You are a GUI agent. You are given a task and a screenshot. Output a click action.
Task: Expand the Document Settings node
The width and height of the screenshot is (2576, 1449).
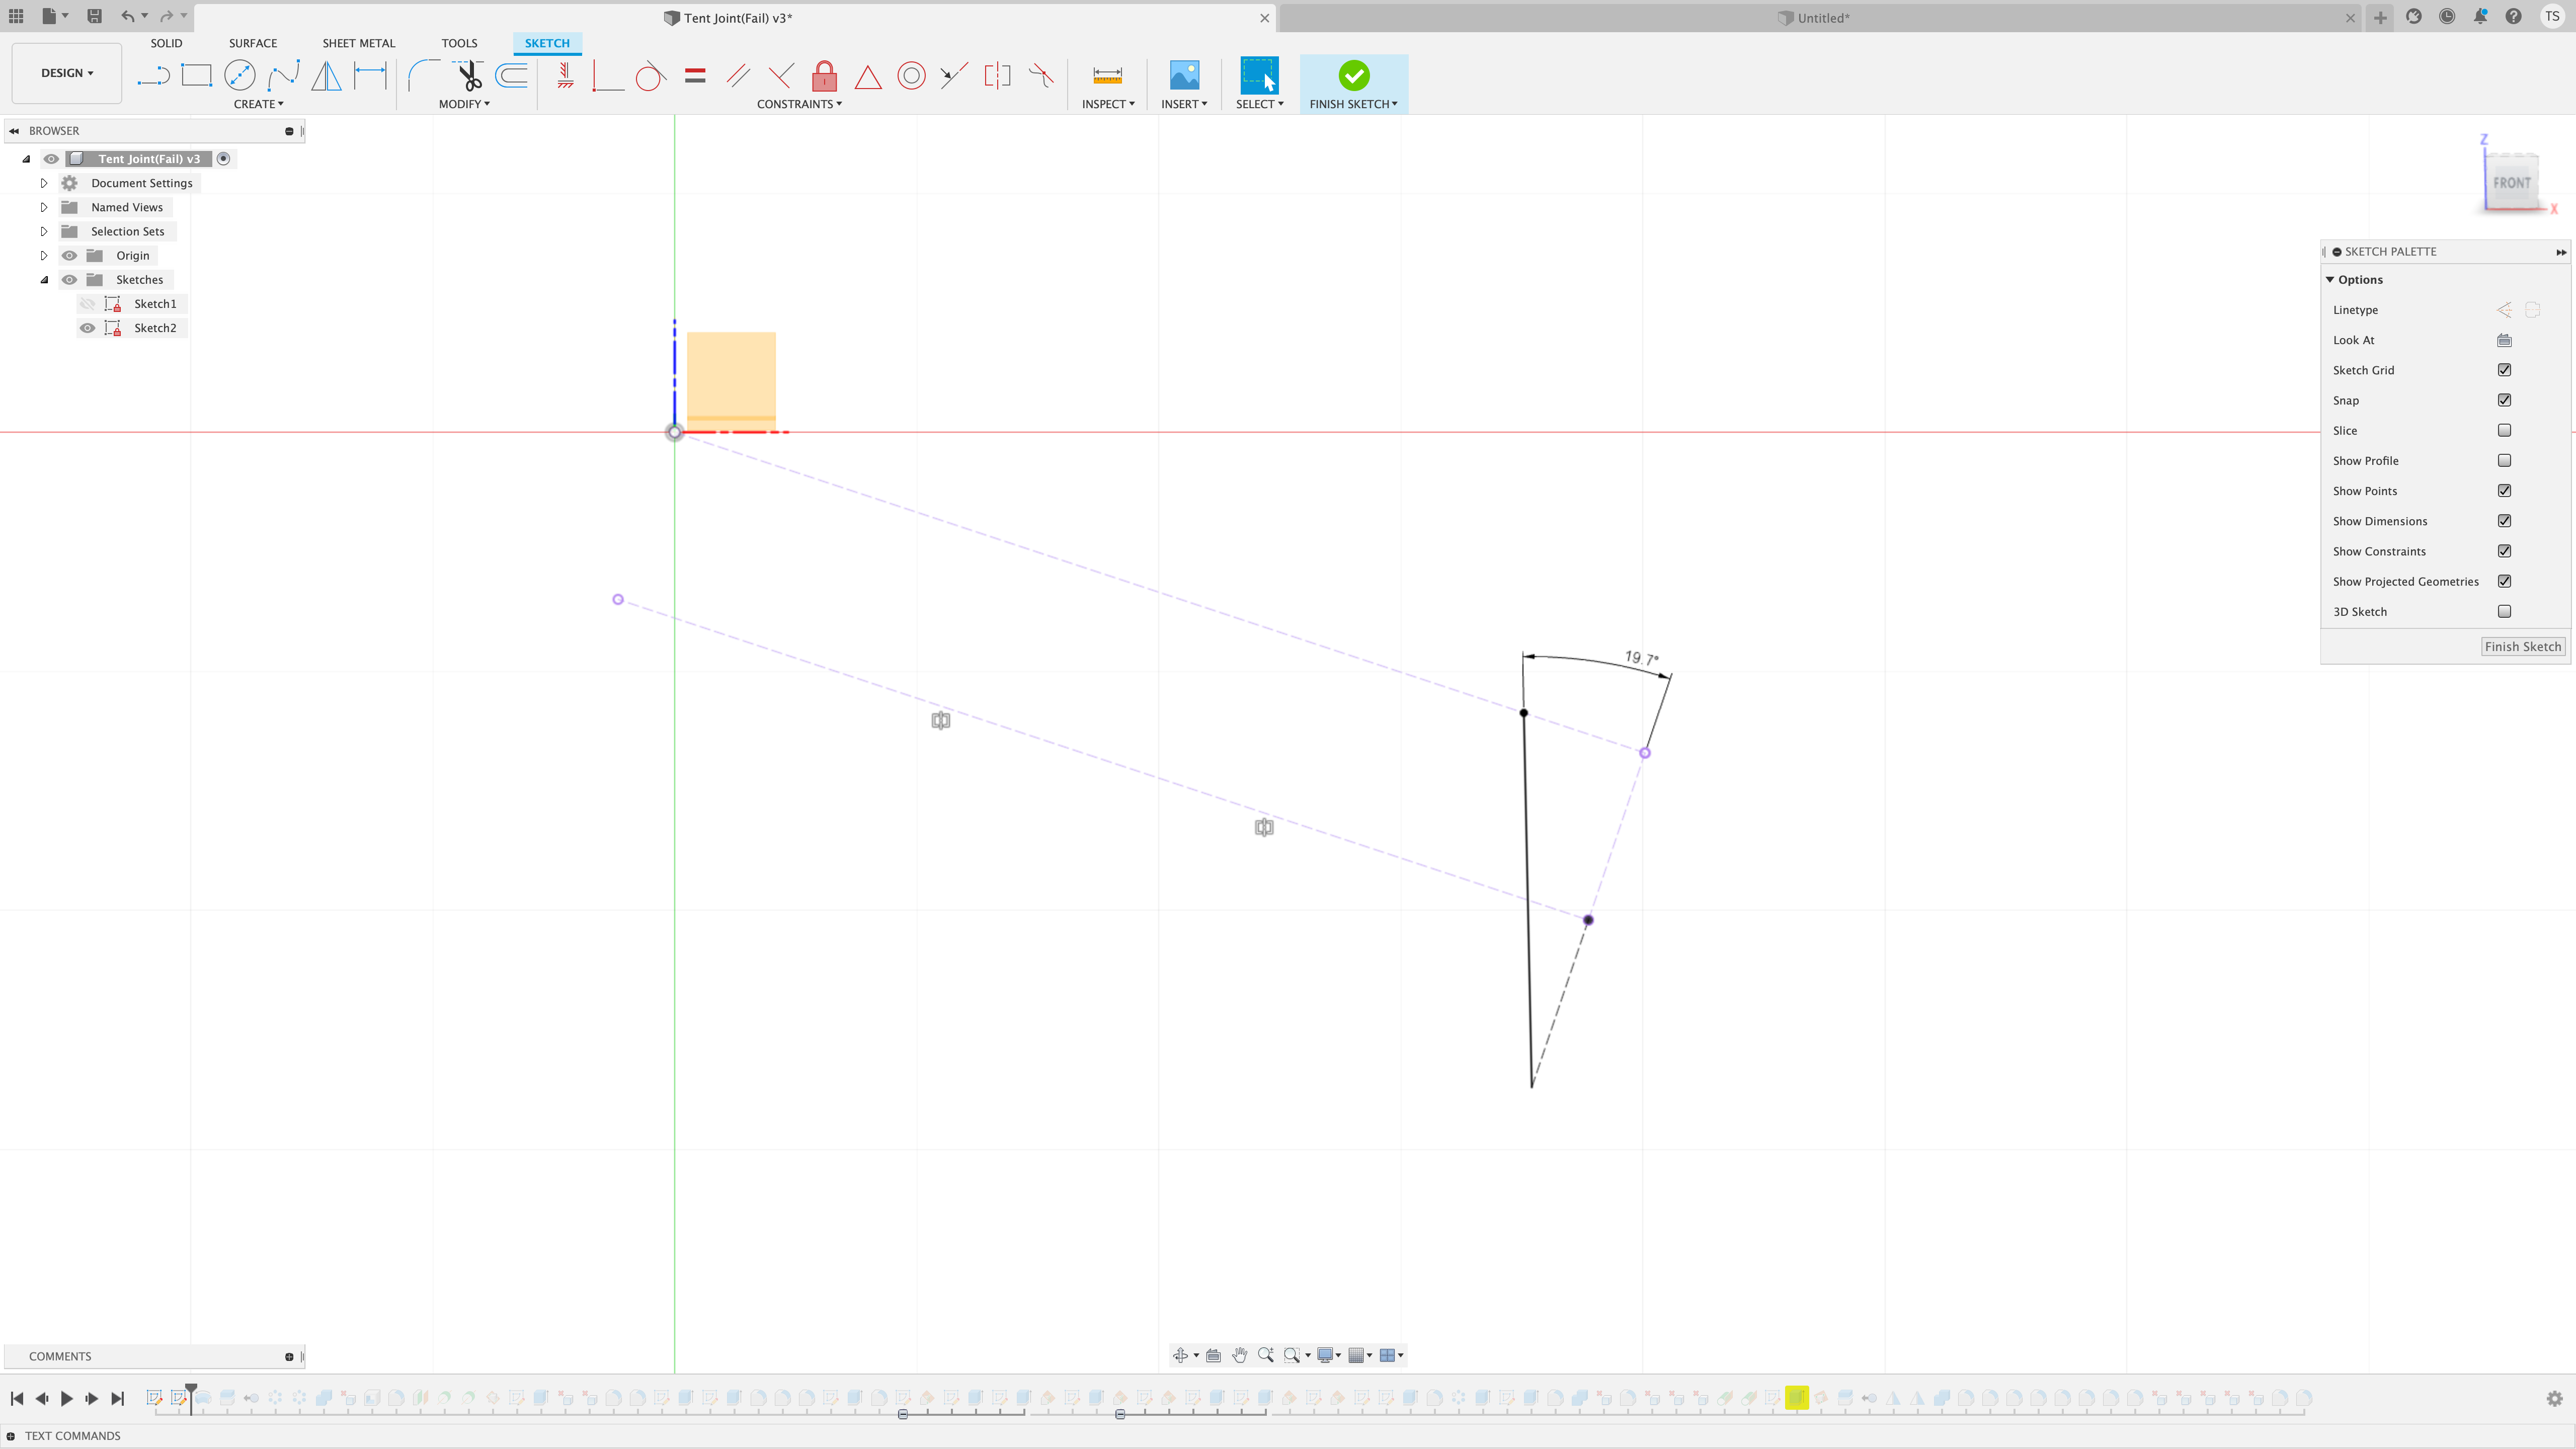pyautogui.click(x=44, y=183)
